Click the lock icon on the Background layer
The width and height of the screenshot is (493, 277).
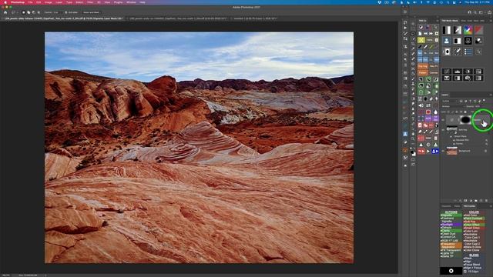pyautogui.click(x=486, y=151)
